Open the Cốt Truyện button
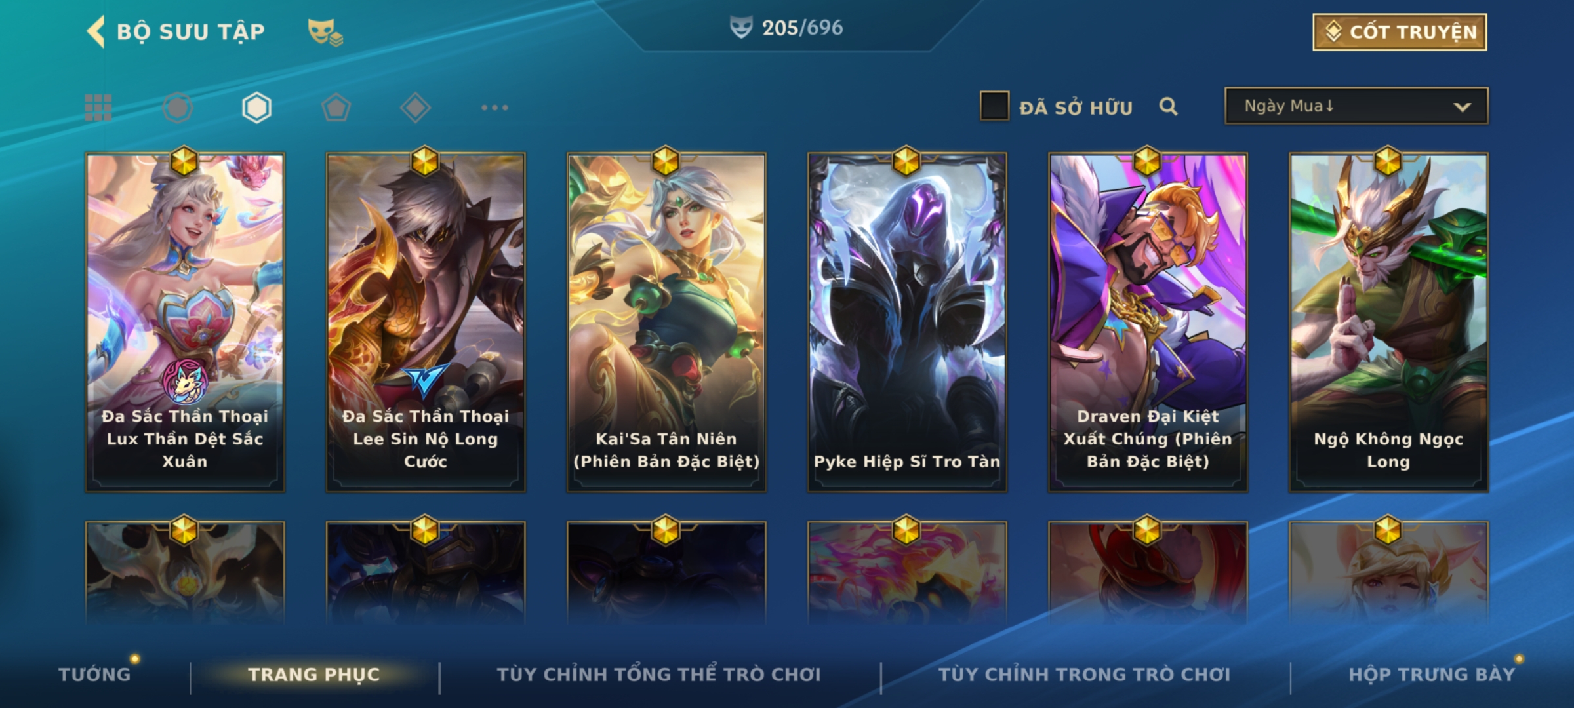Image resolution: width=1574 pixels, height=708 pixels. point(1400,32)
